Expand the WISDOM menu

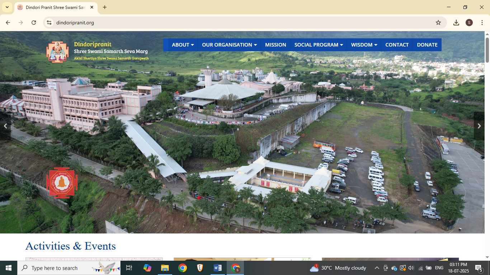click(364, 45)
